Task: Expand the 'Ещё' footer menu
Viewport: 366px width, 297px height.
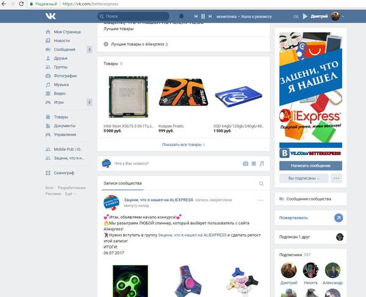Action: (x=70, y=194)
